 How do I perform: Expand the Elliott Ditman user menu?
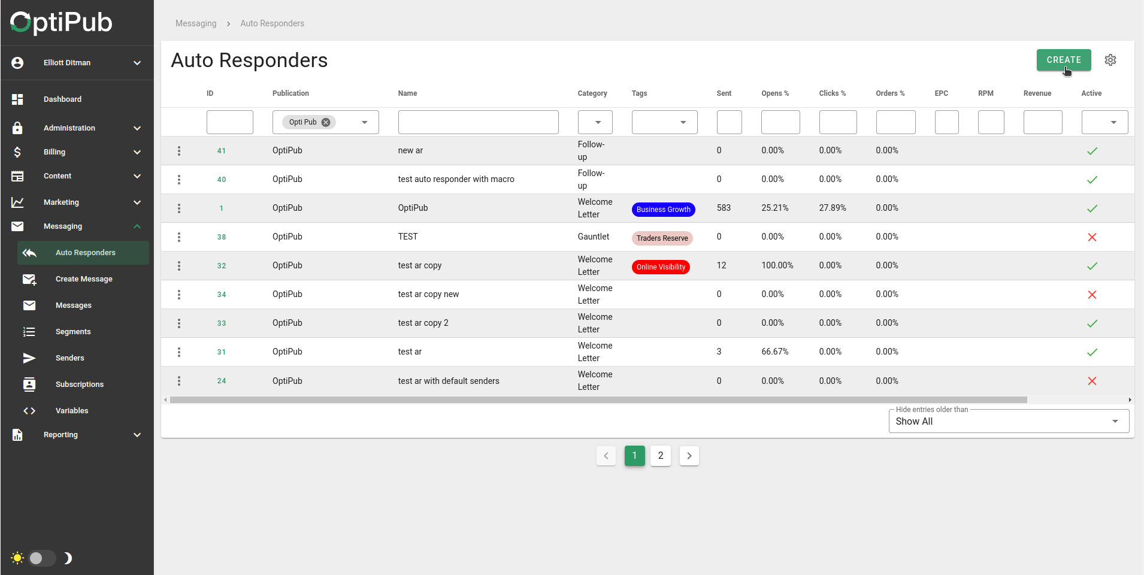tap(137, 63)
